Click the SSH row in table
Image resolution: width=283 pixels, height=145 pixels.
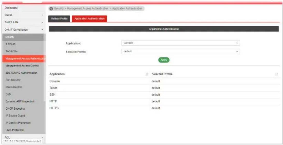coord(164,95)
